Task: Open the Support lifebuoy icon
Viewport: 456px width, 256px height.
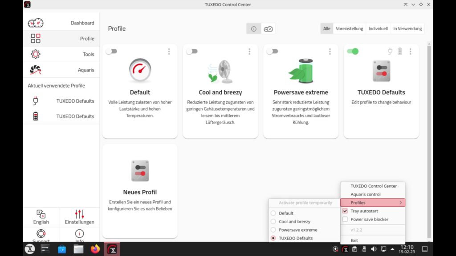Action: point(41,233)
